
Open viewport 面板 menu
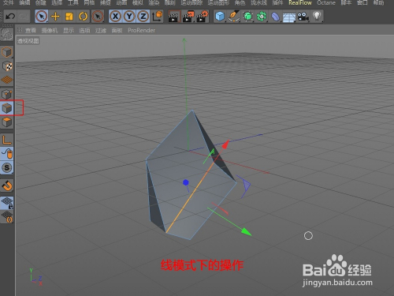pyautogui.click(x=117, y=31)
